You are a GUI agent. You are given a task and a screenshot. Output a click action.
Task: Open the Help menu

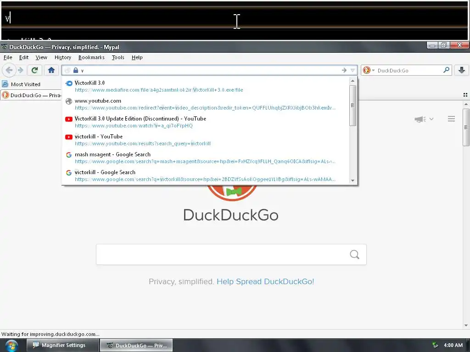[x=137, y=57]
